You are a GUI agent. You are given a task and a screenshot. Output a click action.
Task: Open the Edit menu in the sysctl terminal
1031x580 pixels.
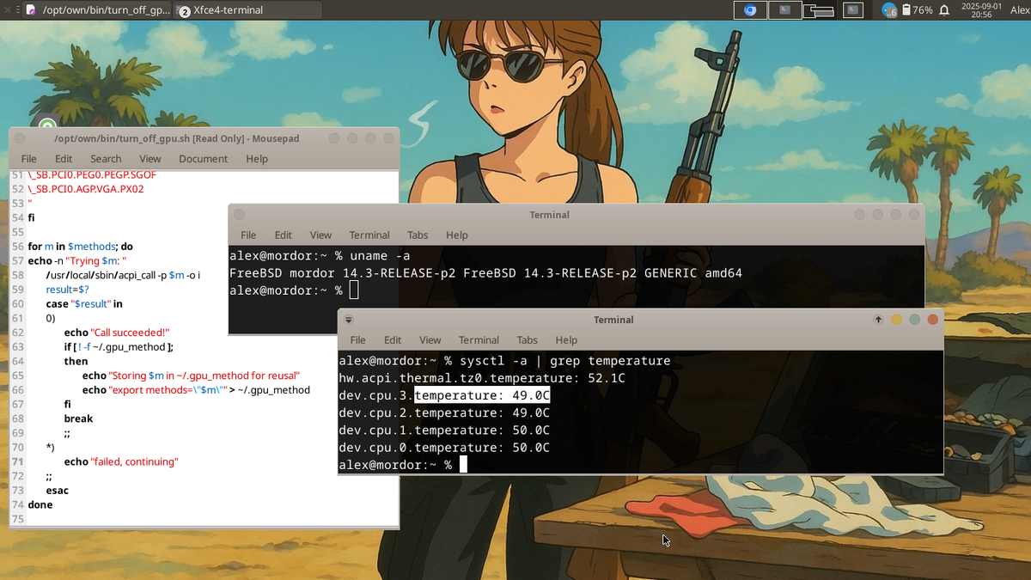393,340
